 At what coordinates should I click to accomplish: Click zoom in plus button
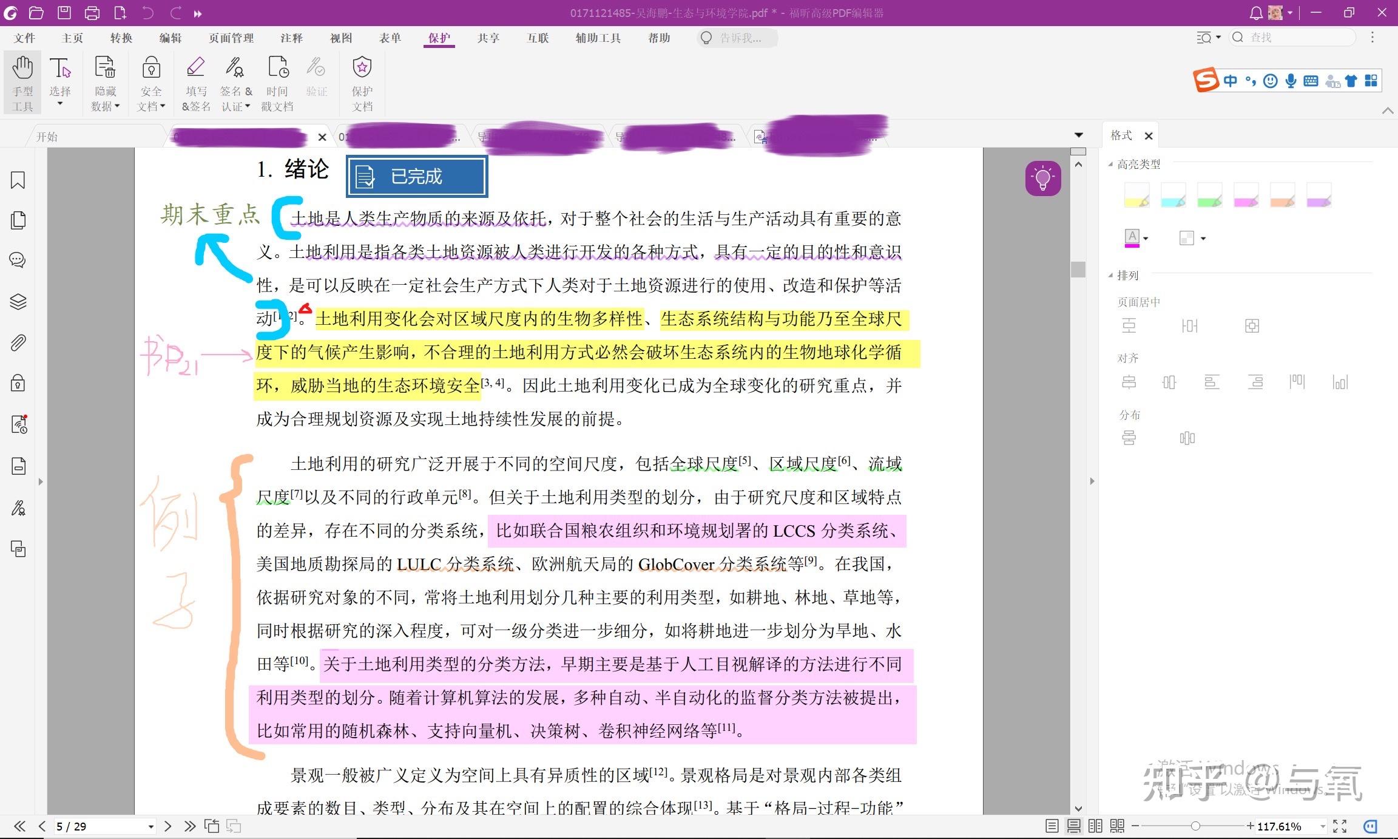[x=1250, y=826]
